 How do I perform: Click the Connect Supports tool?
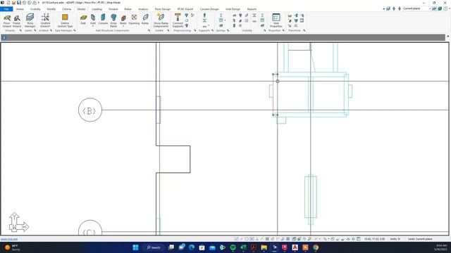(x=178, y=21)
